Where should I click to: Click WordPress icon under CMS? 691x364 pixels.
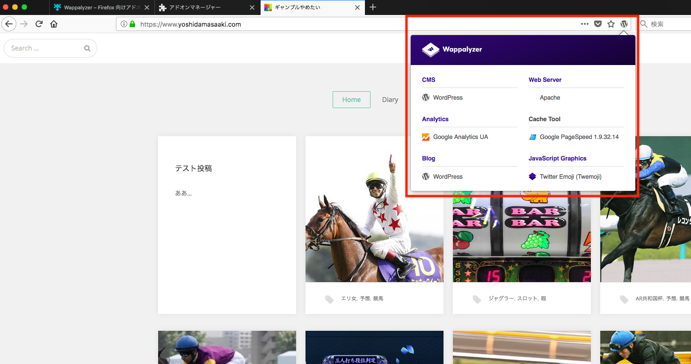coord(426,98)
